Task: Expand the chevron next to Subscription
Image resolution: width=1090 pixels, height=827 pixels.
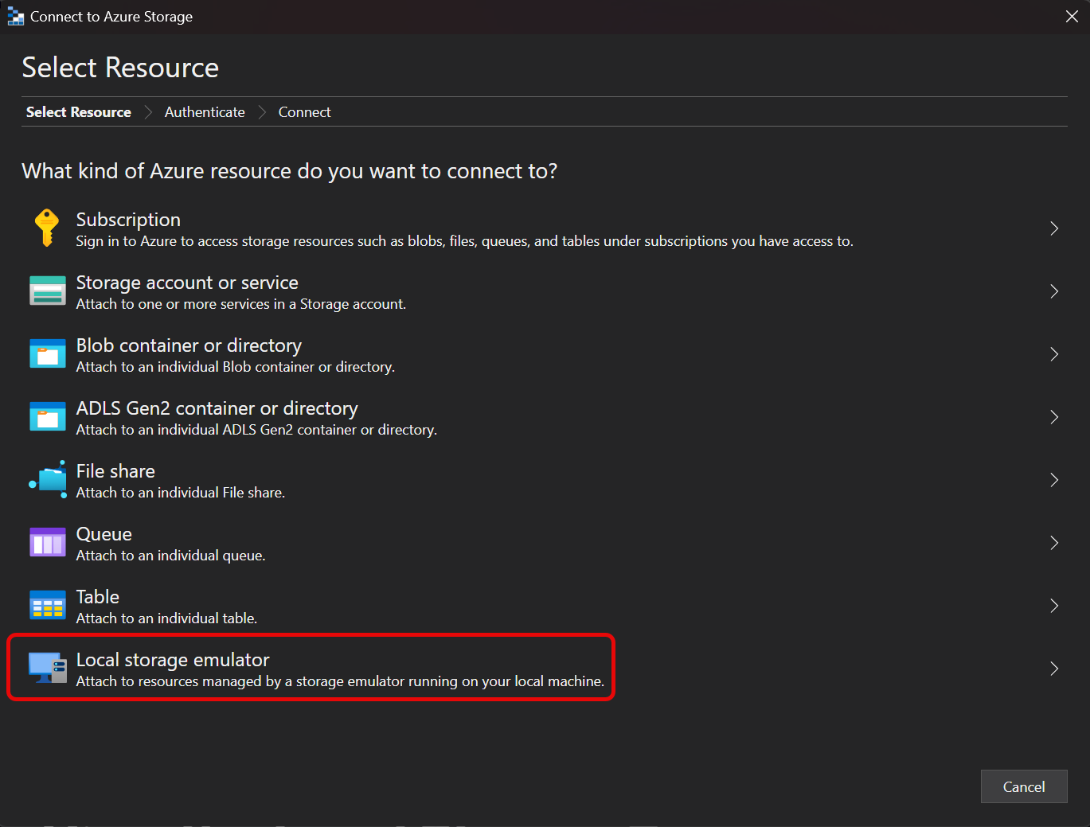Action: click(1054, 228)
